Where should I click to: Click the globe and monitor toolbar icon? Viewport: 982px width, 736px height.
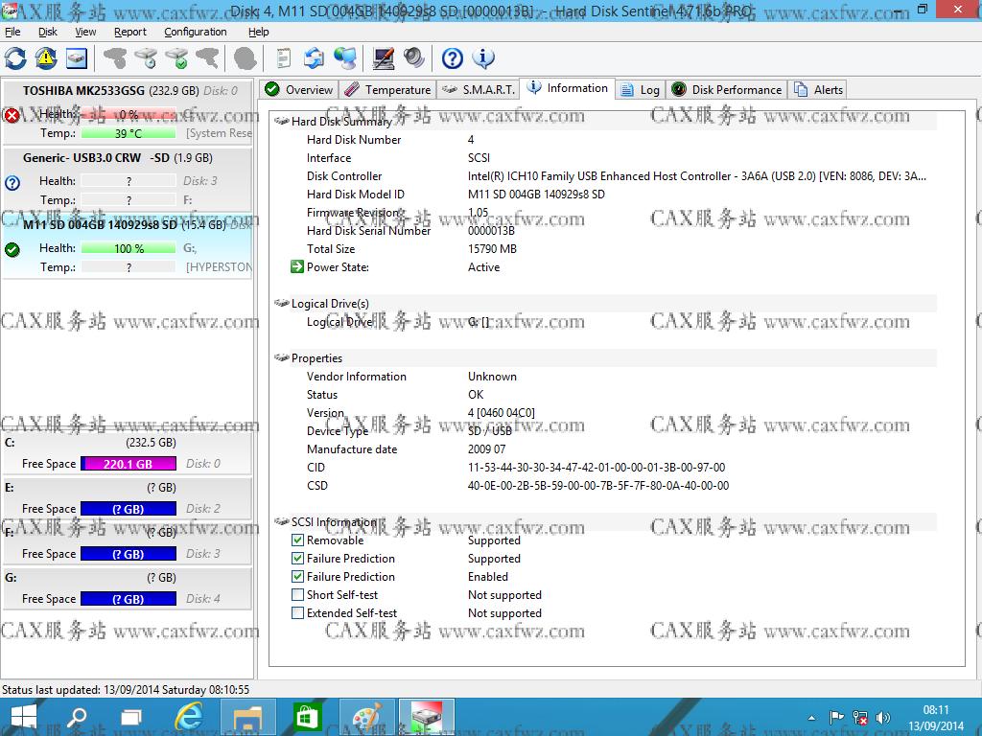point(344,58)
